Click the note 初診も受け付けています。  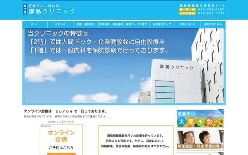38,117
